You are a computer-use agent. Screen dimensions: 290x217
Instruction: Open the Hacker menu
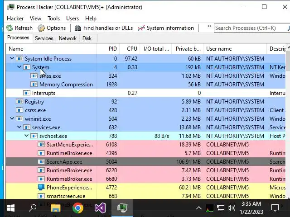pyautogui.click(x=15, y=19)
